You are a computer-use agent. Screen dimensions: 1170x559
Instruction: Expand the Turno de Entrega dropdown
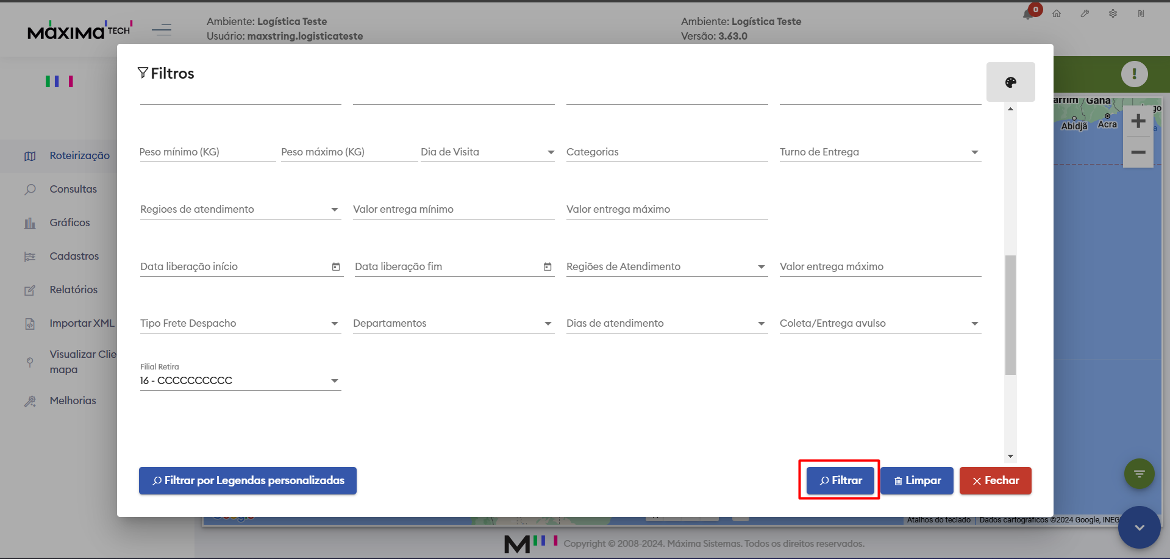click(880, 152)
